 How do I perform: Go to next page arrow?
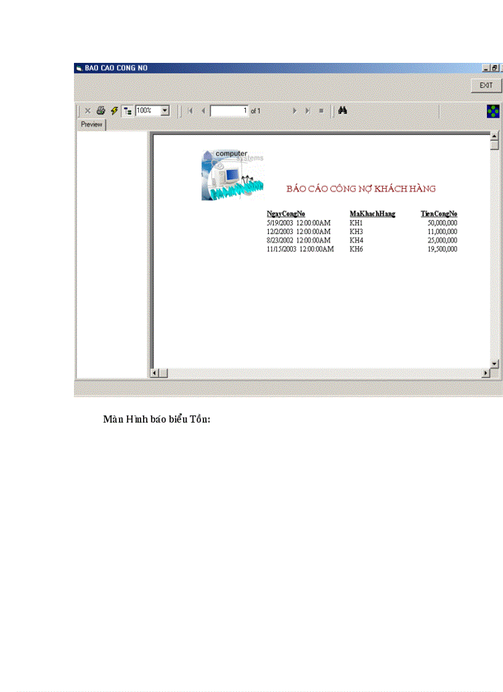pyautogui.click(x=295, y=111)
